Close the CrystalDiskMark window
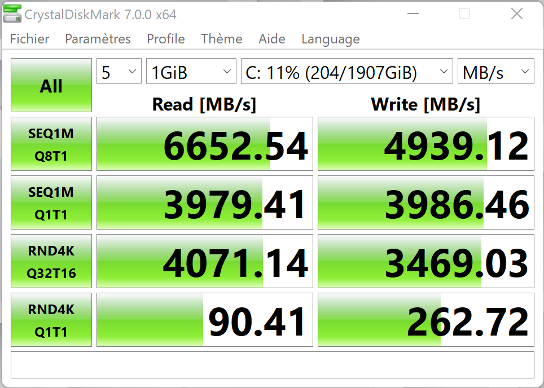Image resolution: width=544 pixels, height=388 pixels. tap(516, 14)
